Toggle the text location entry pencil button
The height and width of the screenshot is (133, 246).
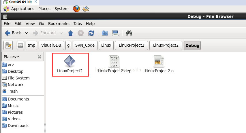(x=8, y=45)
